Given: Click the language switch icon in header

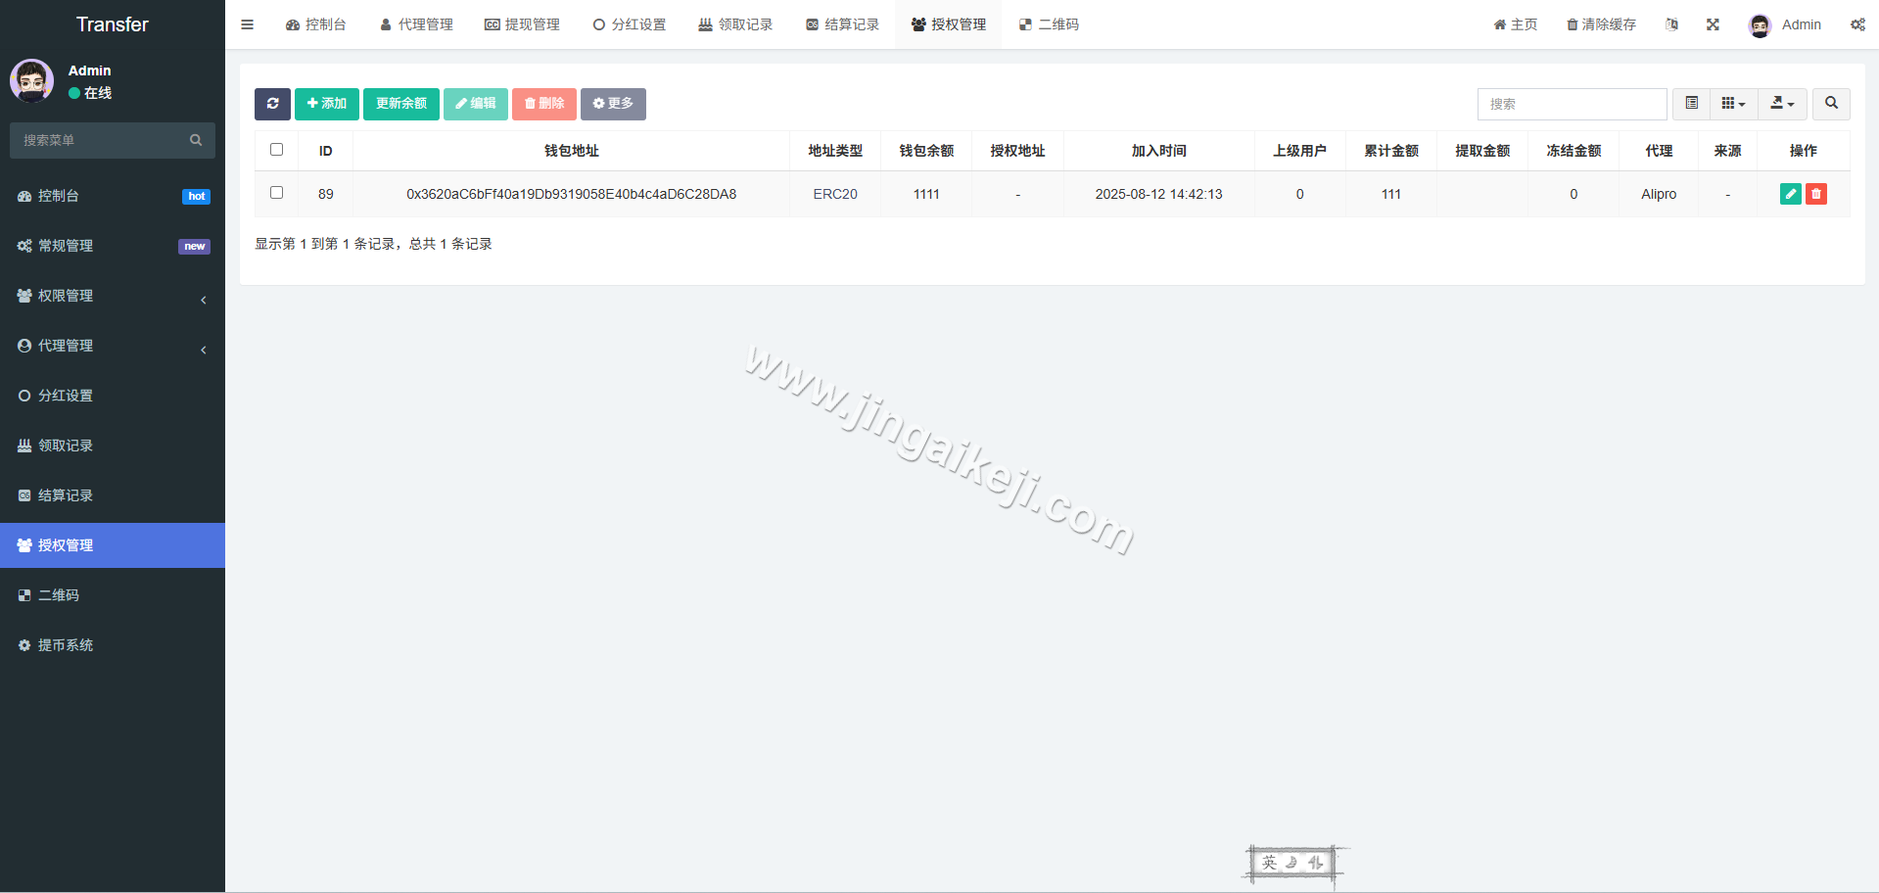Looking at the screenshot, I should [1671, 24].
